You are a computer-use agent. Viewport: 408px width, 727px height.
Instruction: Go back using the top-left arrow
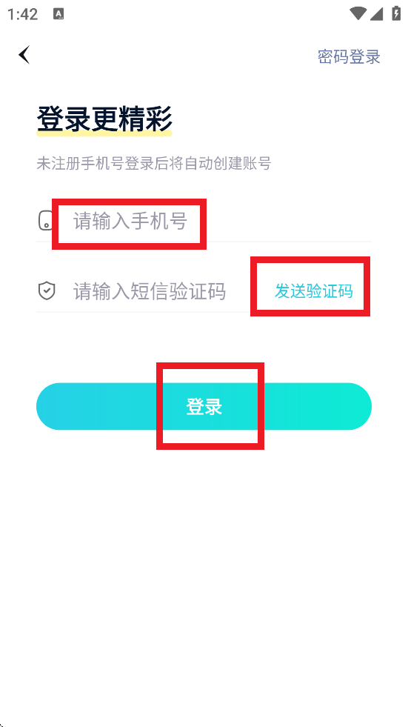pyautogui.click(x=24, y=55)
